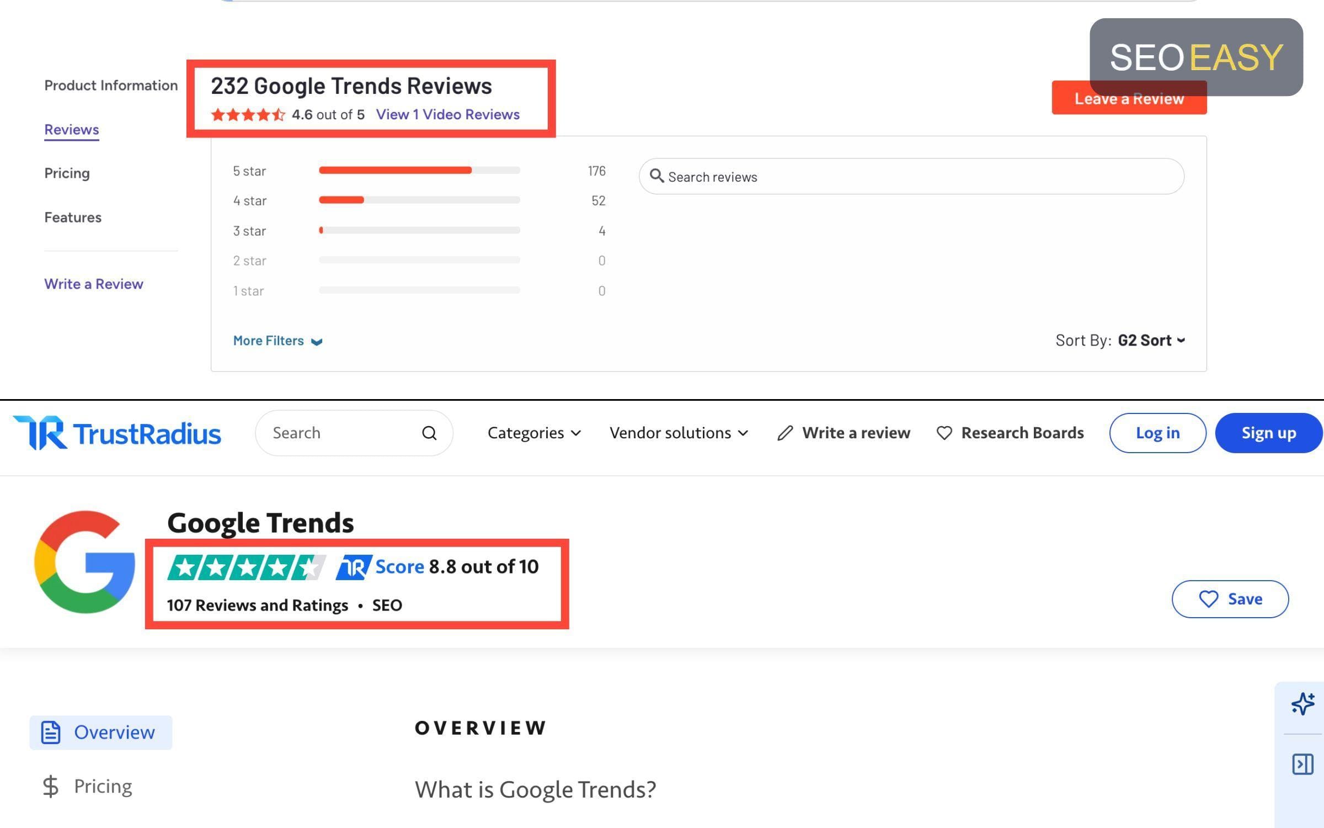Click the heart icon beside Research Boards

click(944, 433)
